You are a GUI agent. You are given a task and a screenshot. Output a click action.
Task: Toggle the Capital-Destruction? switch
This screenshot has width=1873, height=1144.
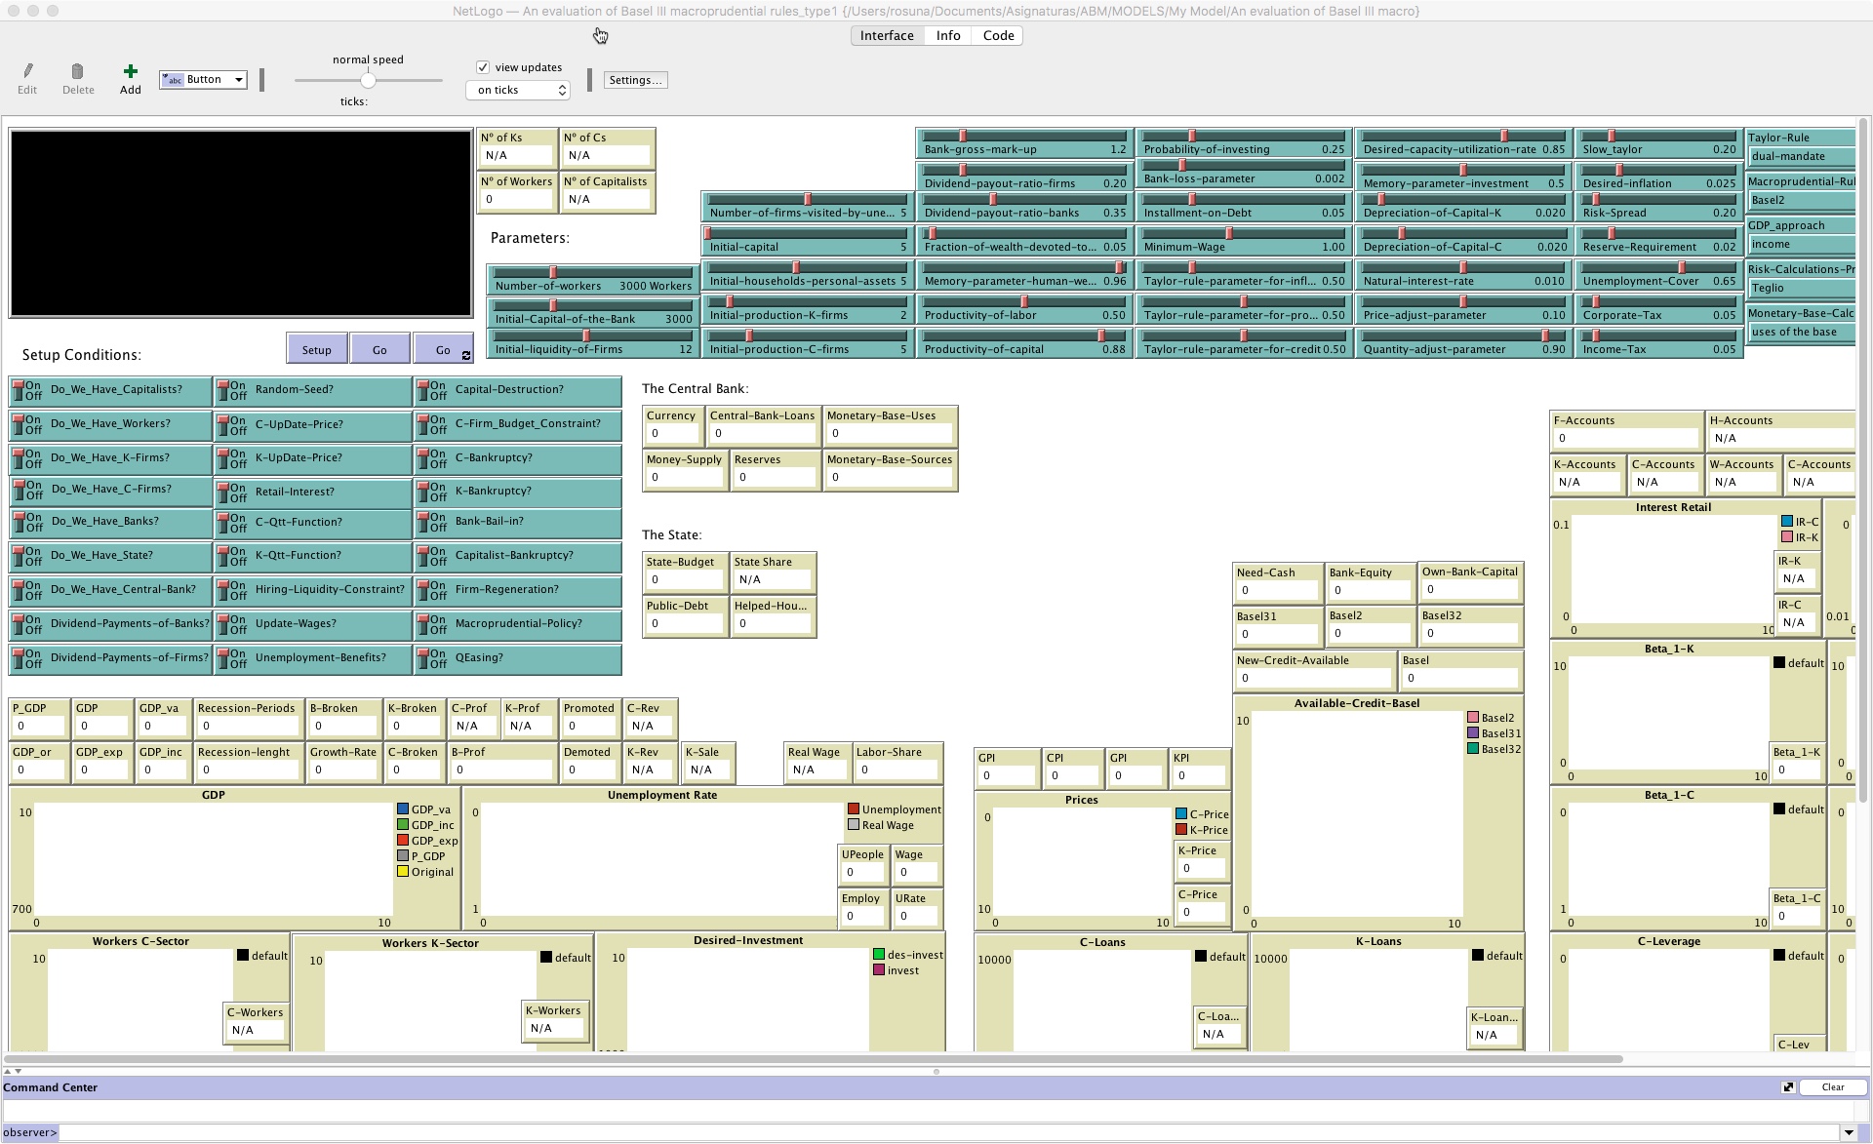[x=424, y=390]
